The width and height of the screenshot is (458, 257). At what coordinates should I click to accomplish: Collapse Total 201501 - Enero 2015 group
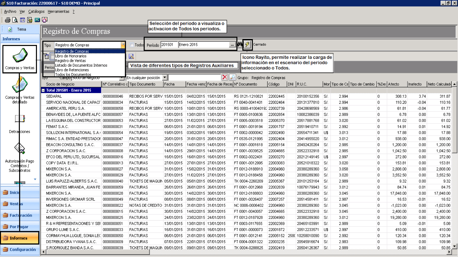[x=43, y=90]
